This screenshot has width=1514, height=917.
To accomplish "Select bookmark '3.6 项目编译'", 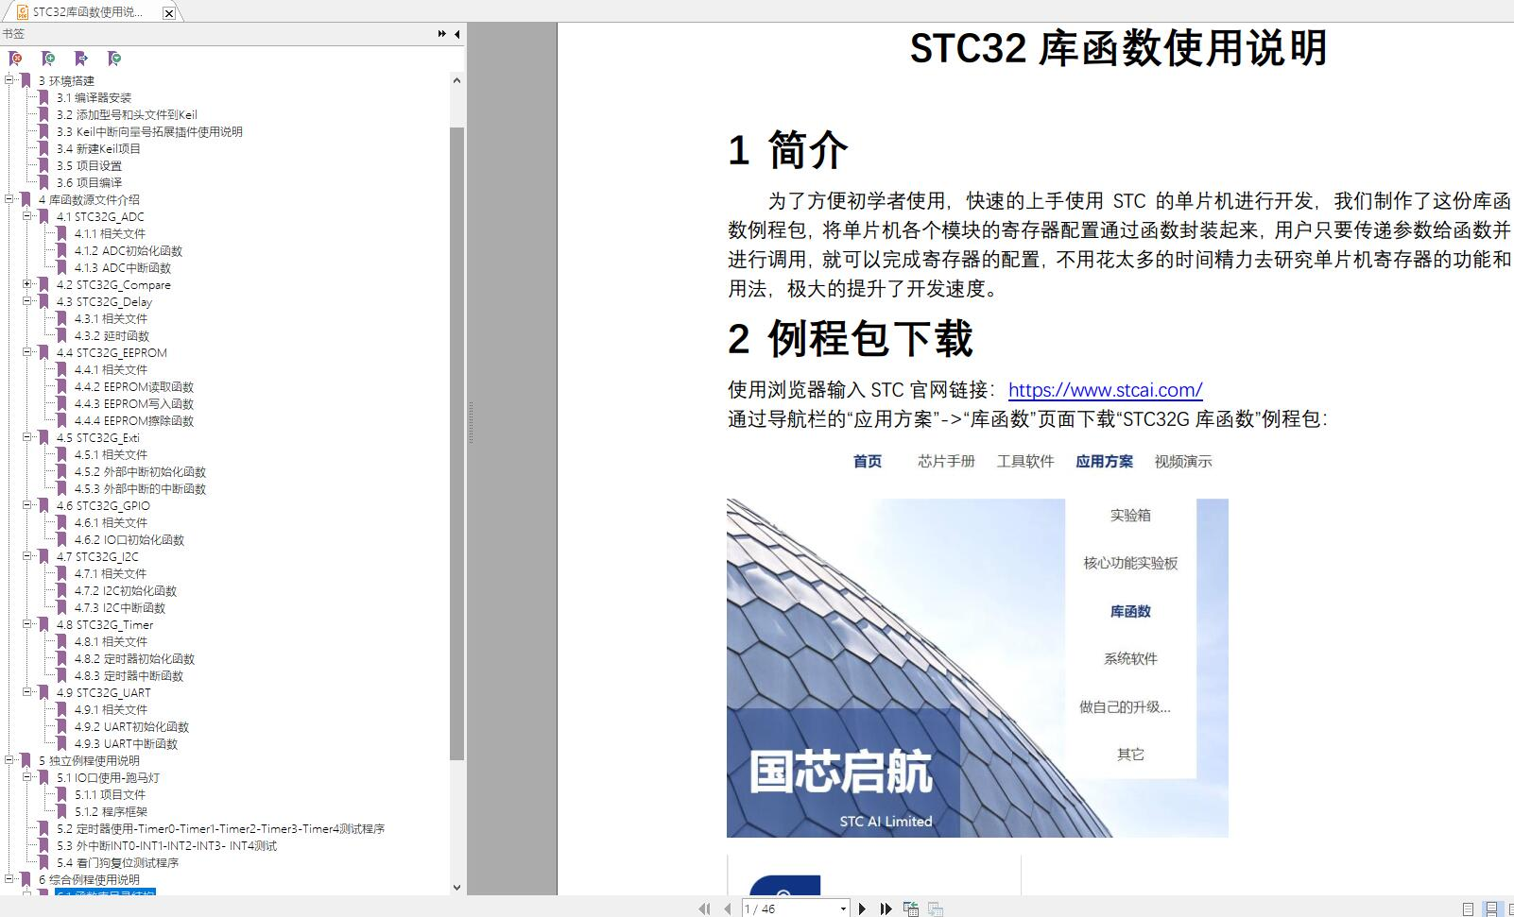I will click(x=89, y=182).
